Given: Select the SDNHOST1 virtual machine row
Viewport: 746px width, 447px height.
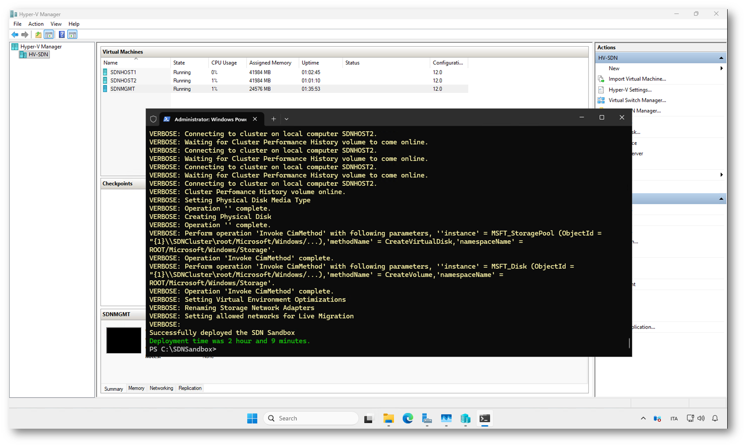Looking at the screenshot, I should 123,72.
